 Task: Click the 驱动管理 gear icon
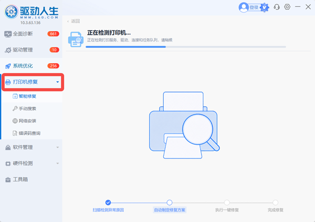(x=8, y=50)
